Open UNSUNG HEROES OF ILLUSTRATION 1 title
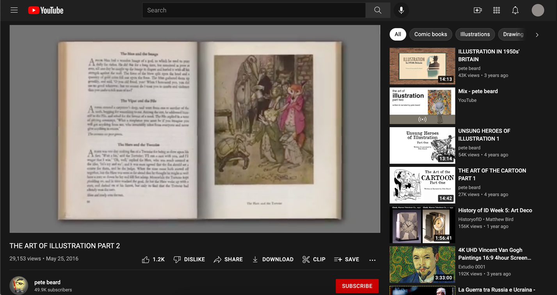 (x=484, y=135)
